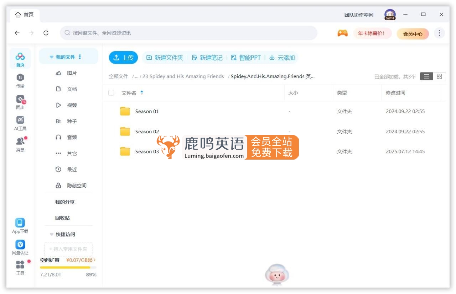
Task: Open the Season 02 folder
Action: [147, 131]
